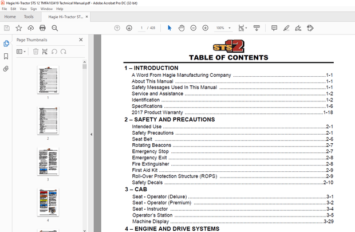The height and width of the screenshot is (232, 355).
Task: Click the upload to cloud icon
Action: pyautogui.click(x=30, y=28)
